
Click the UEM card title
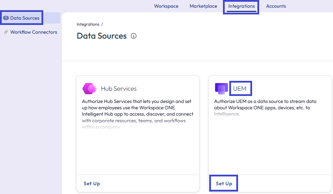(x=240, y=89)
